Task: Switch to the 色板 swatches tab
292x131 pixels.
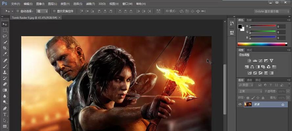Action: pyautogui.click(x=249, y=20)
